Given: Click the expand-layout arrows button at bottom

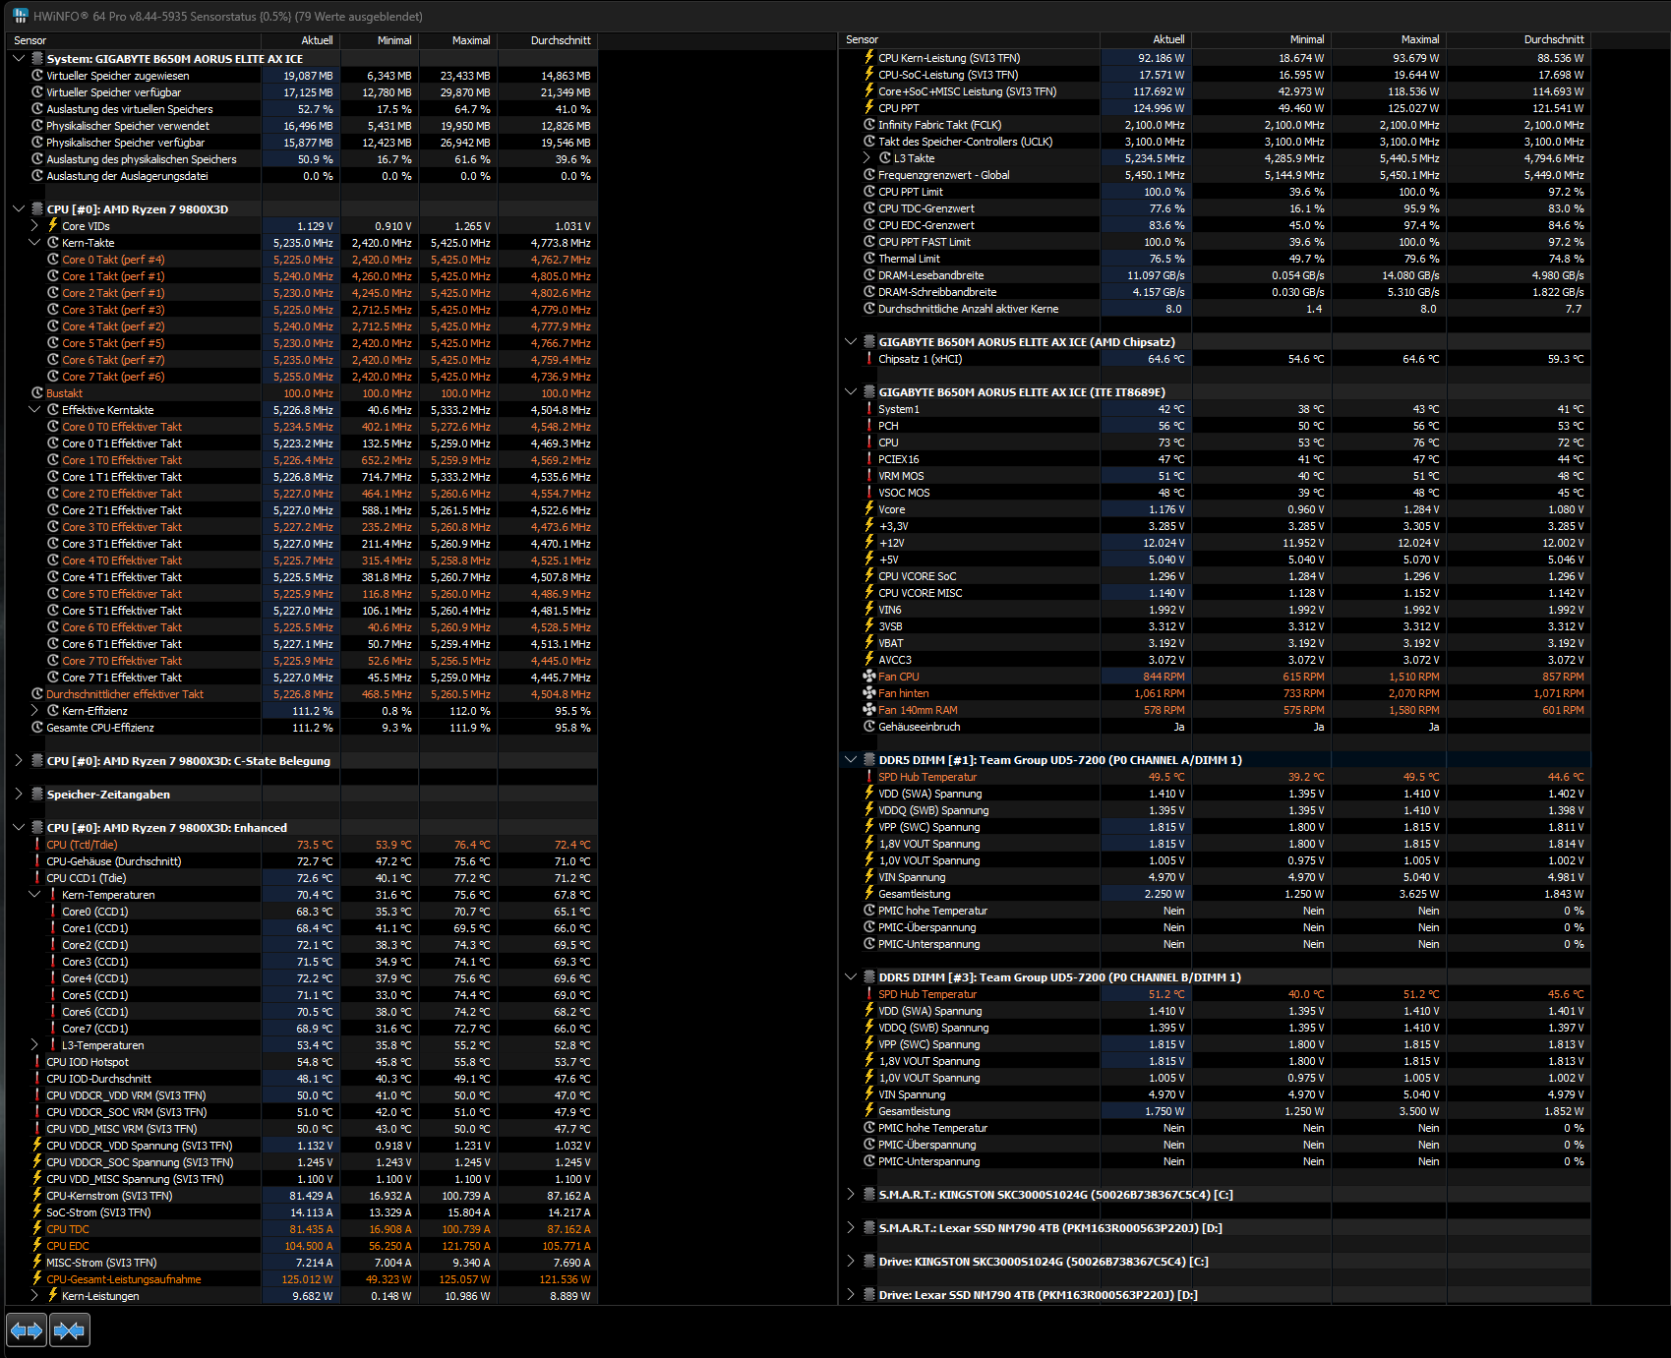Looking at the screenshot, I should point(27,1330).
